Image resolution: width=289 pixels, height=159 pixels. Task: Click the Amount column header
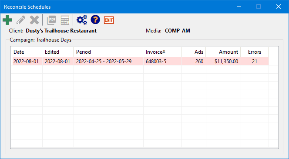(223, 52)
